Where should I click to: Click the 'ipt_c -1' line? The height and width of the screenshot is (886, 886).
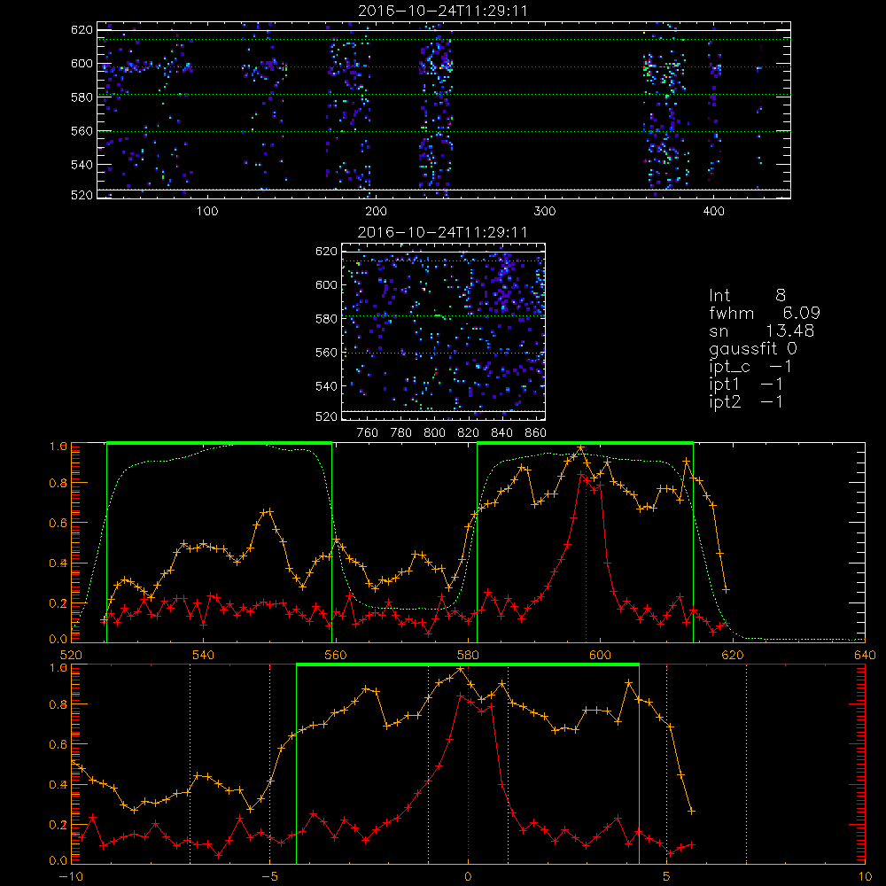(750, 367)
